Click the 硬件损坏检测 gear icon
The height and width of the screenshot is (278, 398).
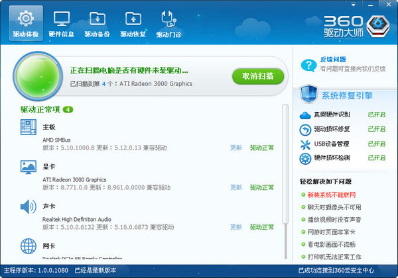(x=305, y=159)
